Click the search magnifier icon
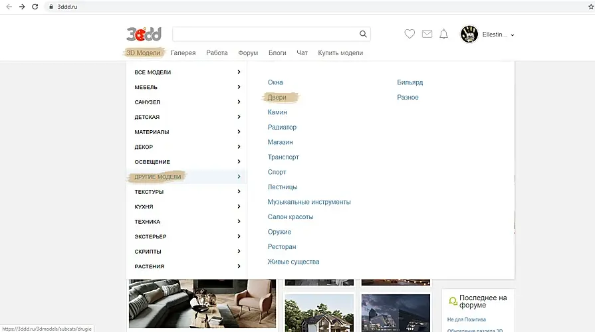Viewport: 595px width, 332px height. click(363, 34)
